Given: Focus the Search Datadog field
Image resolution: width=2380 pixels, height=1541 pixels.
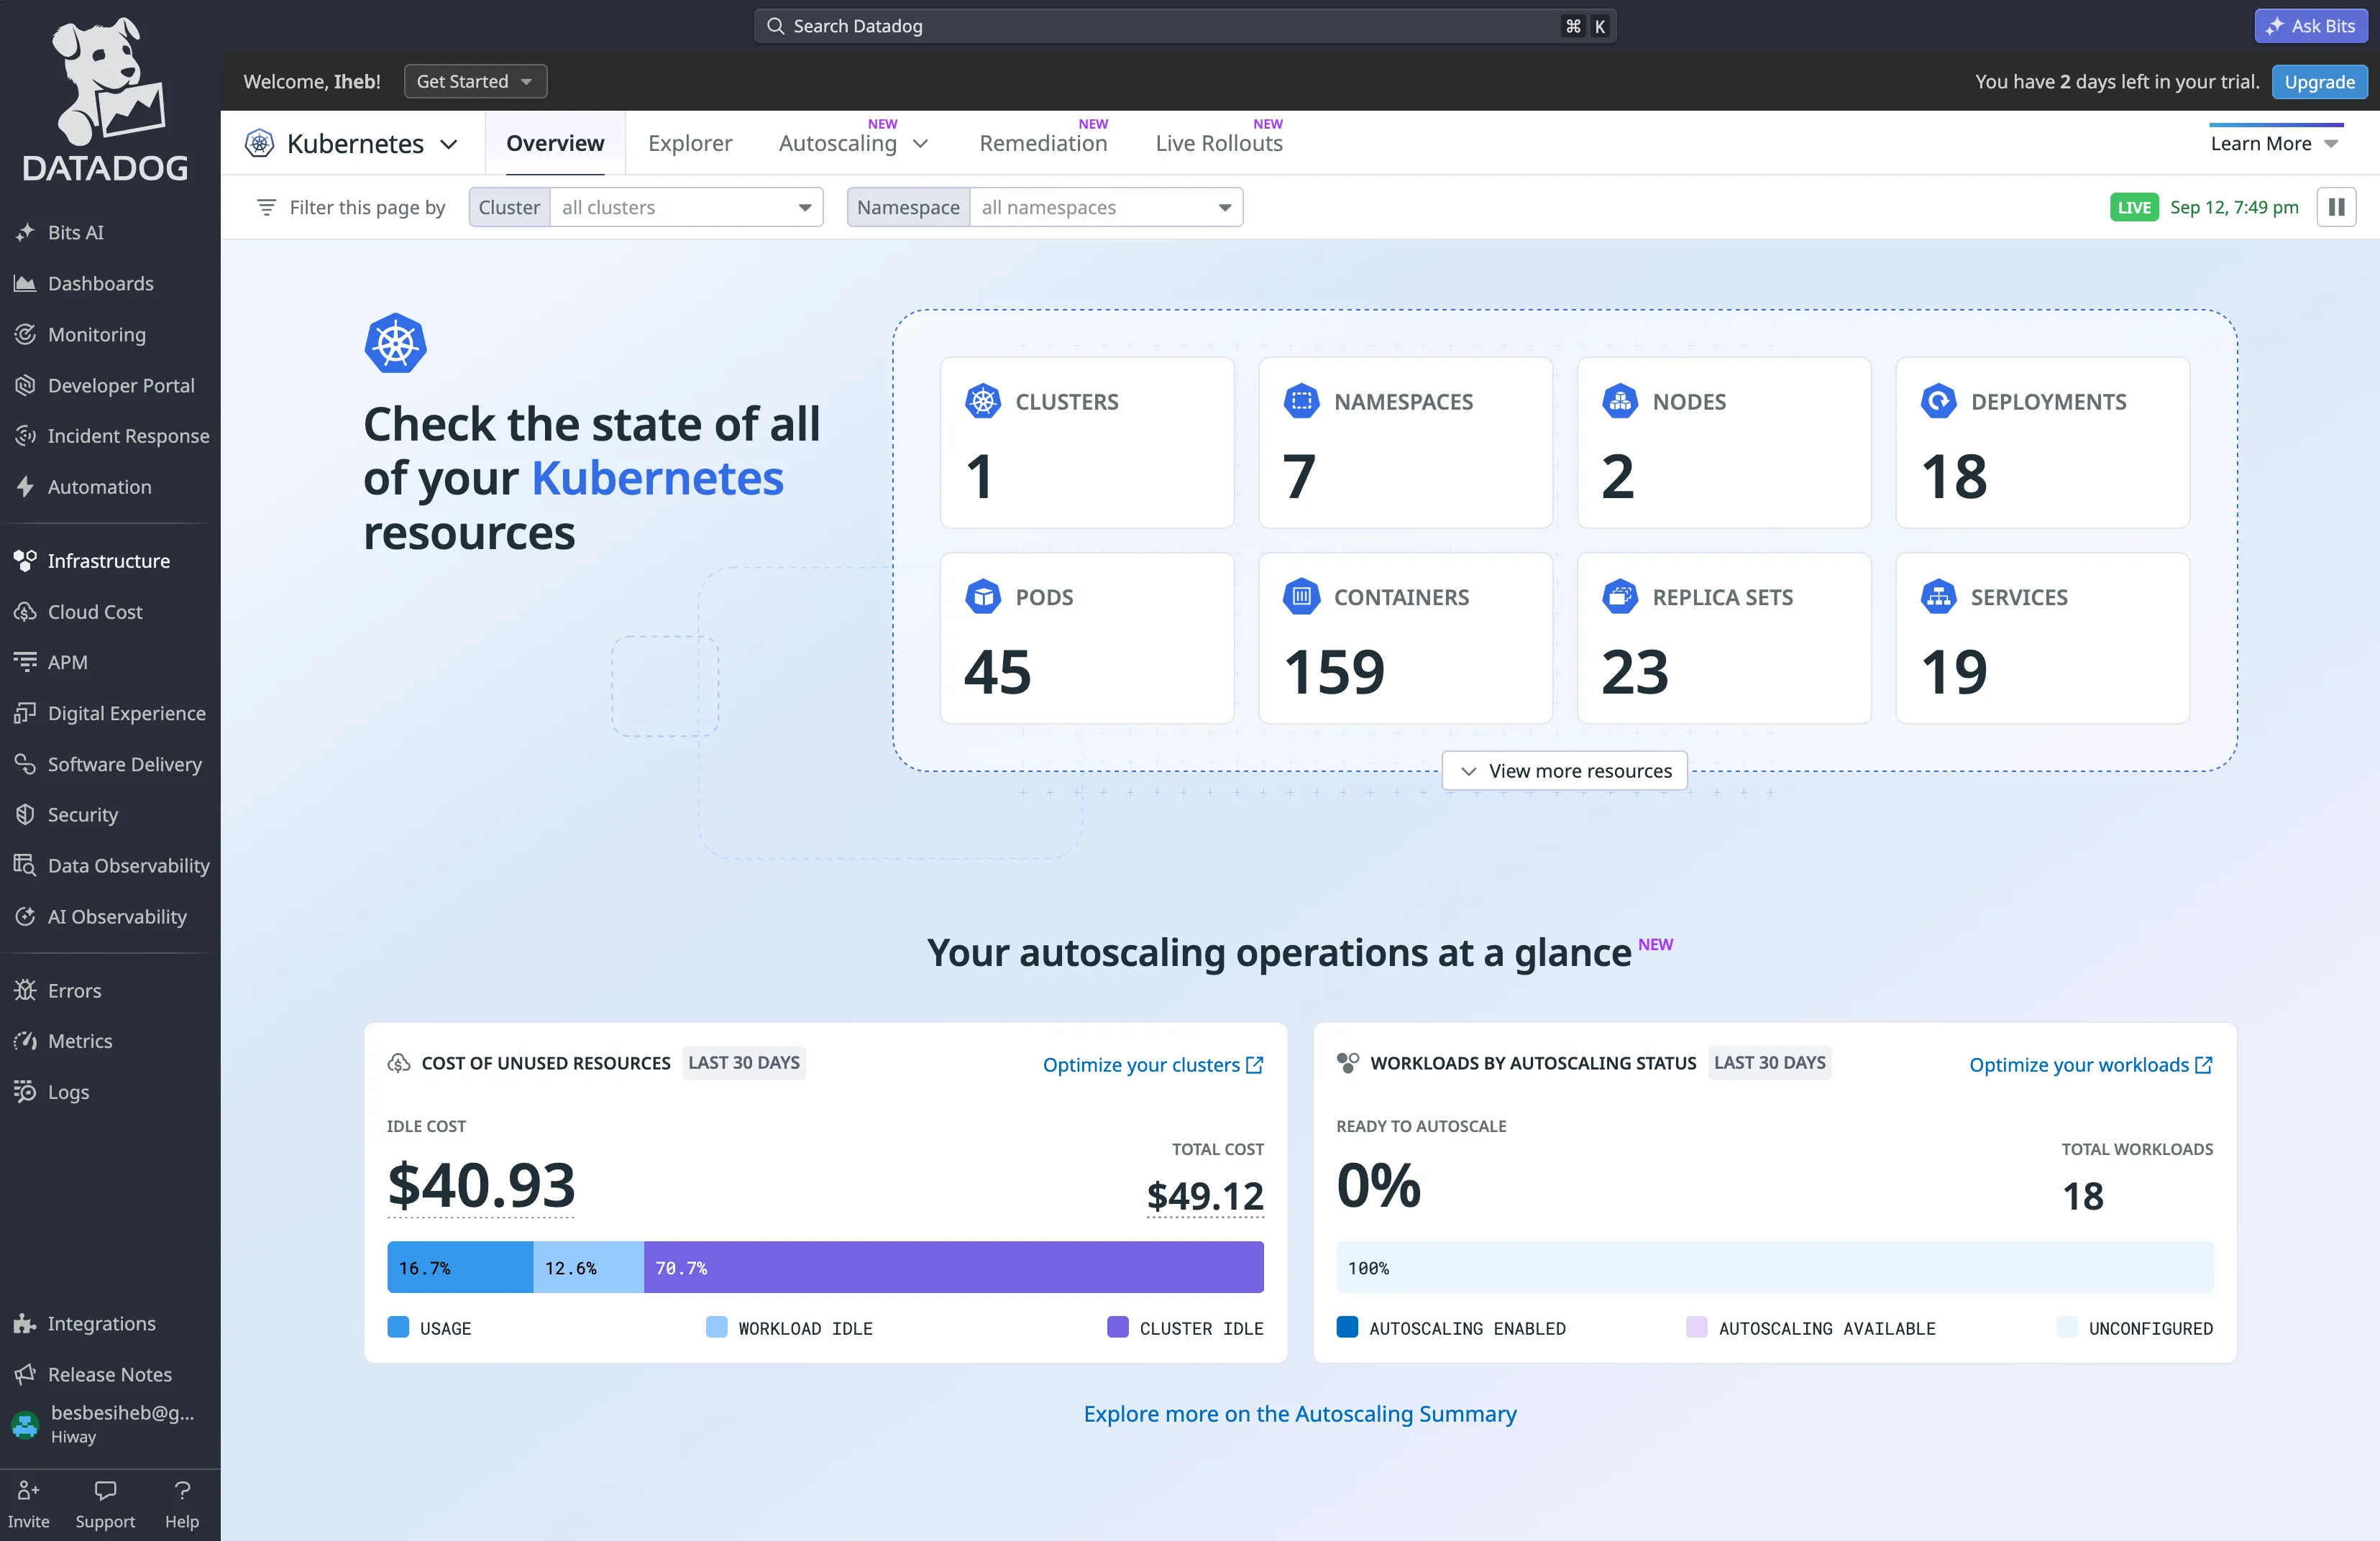Looking at the screenshot, I should click(1185, 26).
